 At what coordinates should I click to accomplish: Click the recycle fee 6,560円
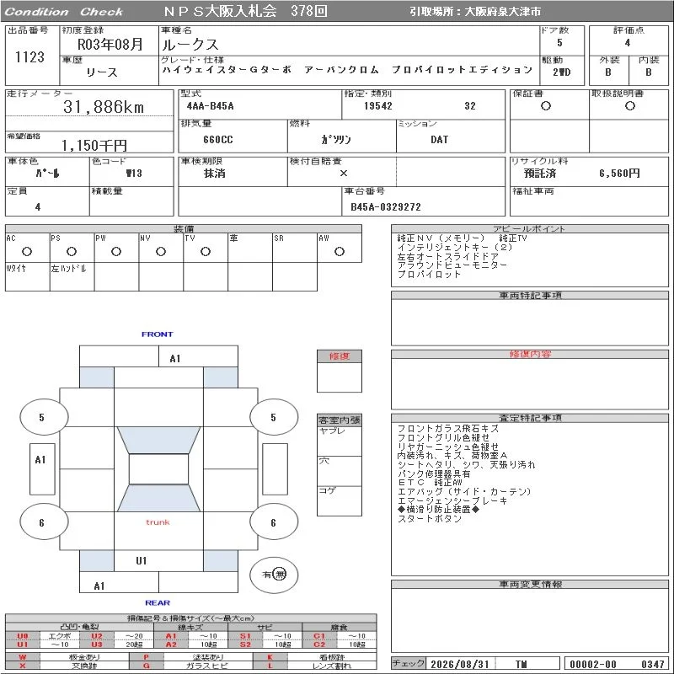click(x=619, y=174)
